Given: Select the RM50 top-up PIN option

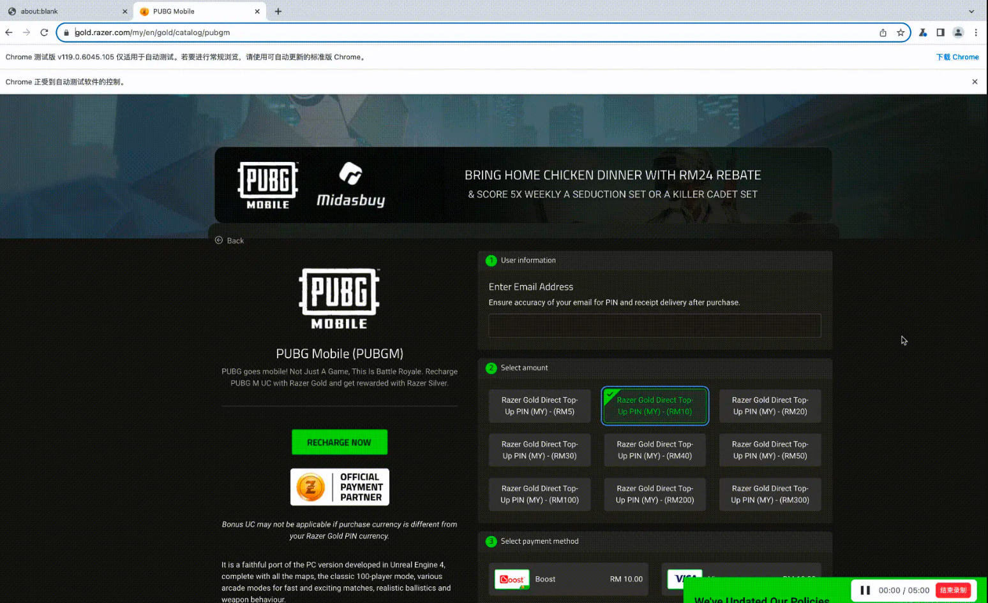Looking at the screenshot, I should [770, 450].
